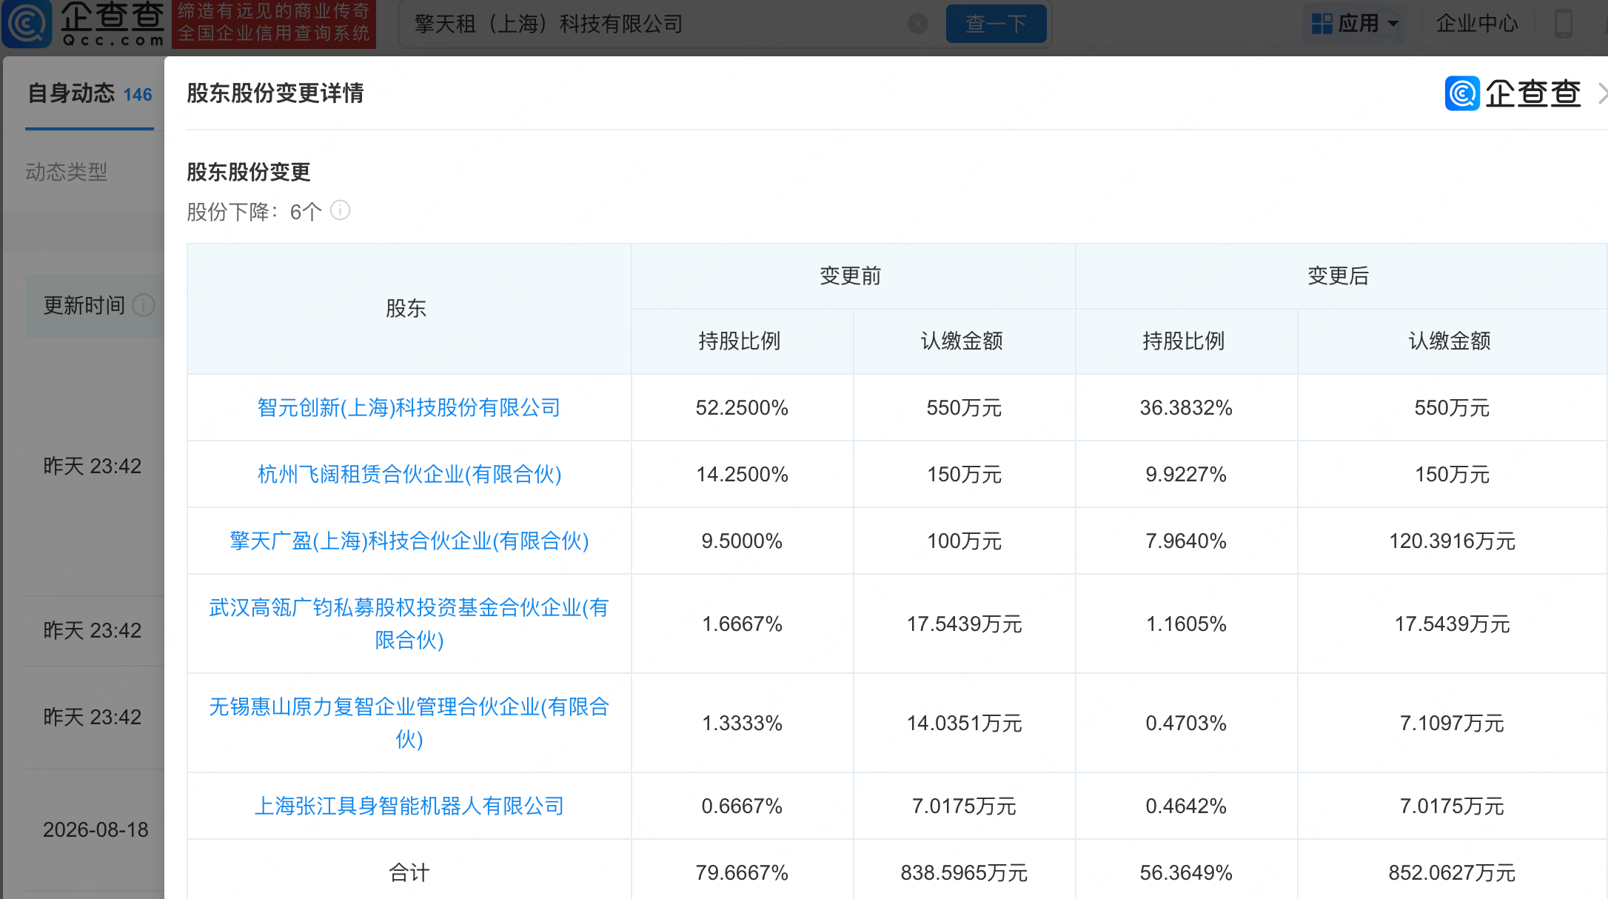Open 企业中心 menu

[x=1476, y=24]
